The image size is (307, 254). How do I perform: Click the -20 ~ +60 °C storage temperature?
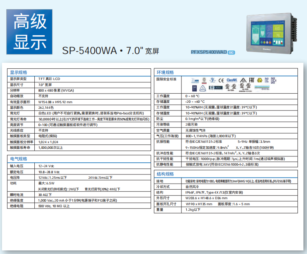pos(195,102)
